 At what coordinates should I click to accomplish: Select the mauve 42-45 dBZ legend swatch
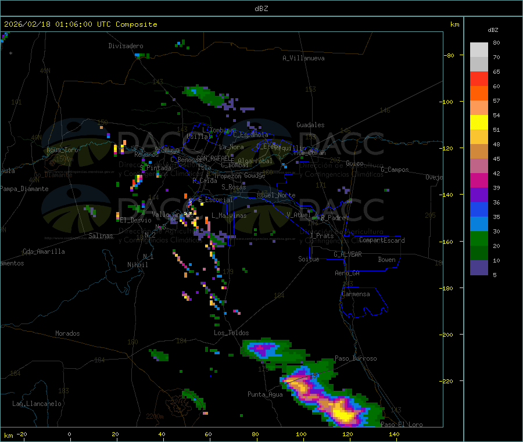479,166
